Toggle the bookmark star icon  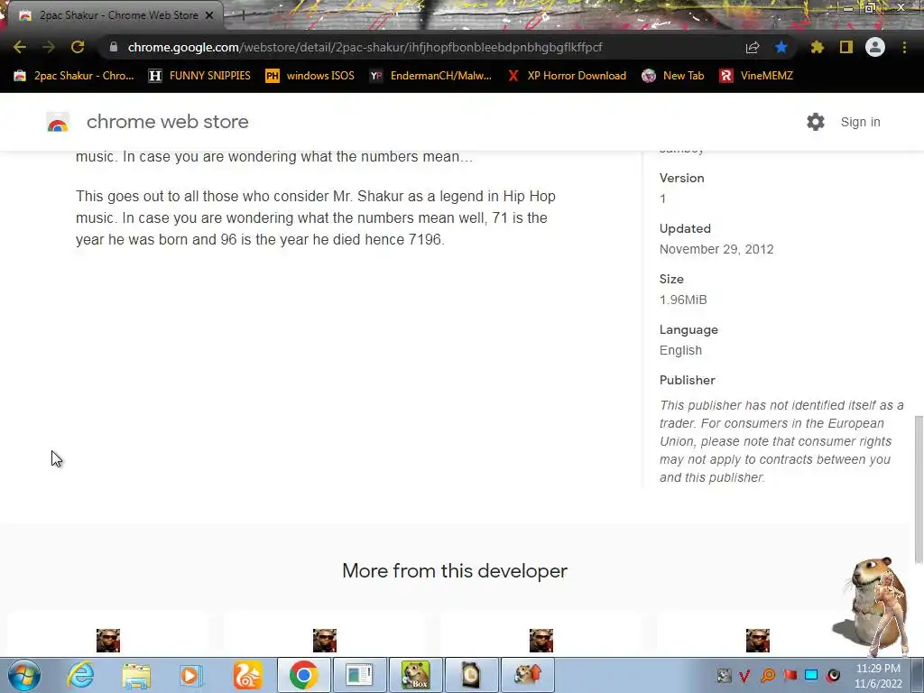click(x=781, y=47)
